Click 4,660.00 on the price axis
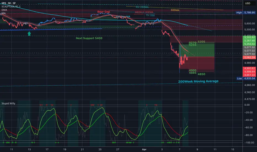 point(250,85)
